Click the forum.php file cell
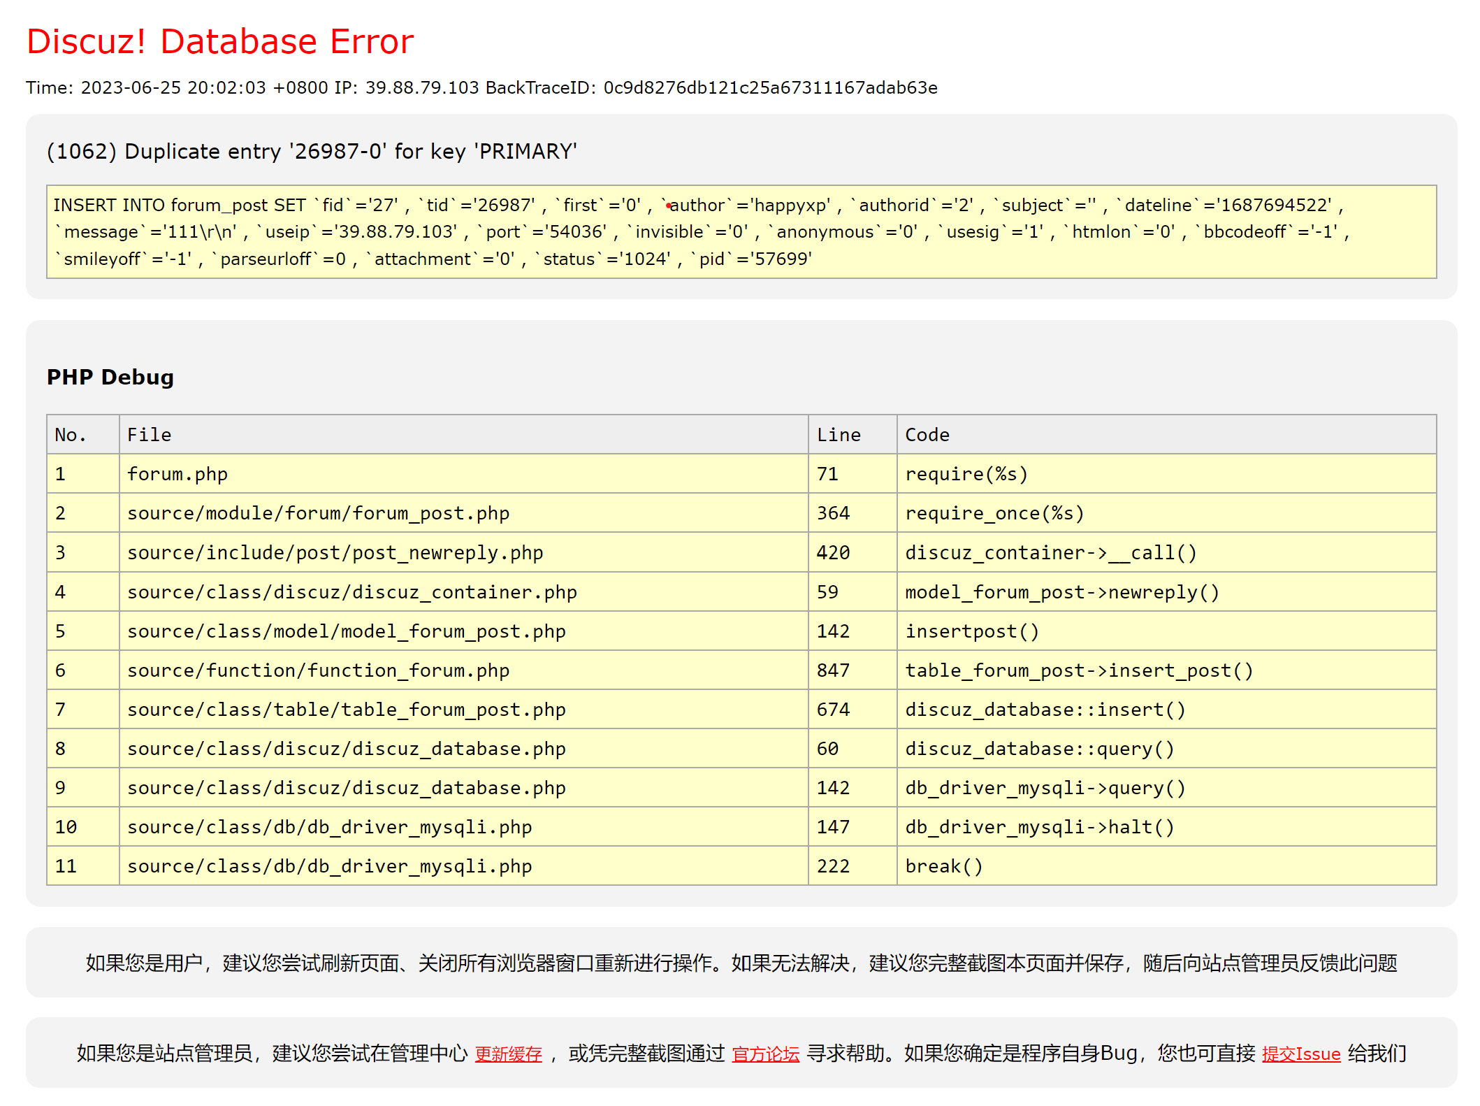This screenshot has height=1106, width=1480. point(177,474)
